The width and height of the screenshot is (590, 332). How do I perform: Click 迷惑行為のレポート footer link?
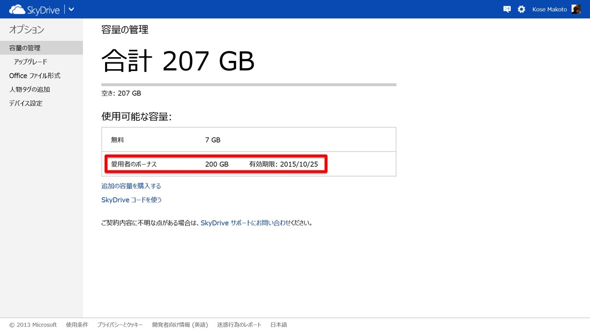[x=239, y=325]
